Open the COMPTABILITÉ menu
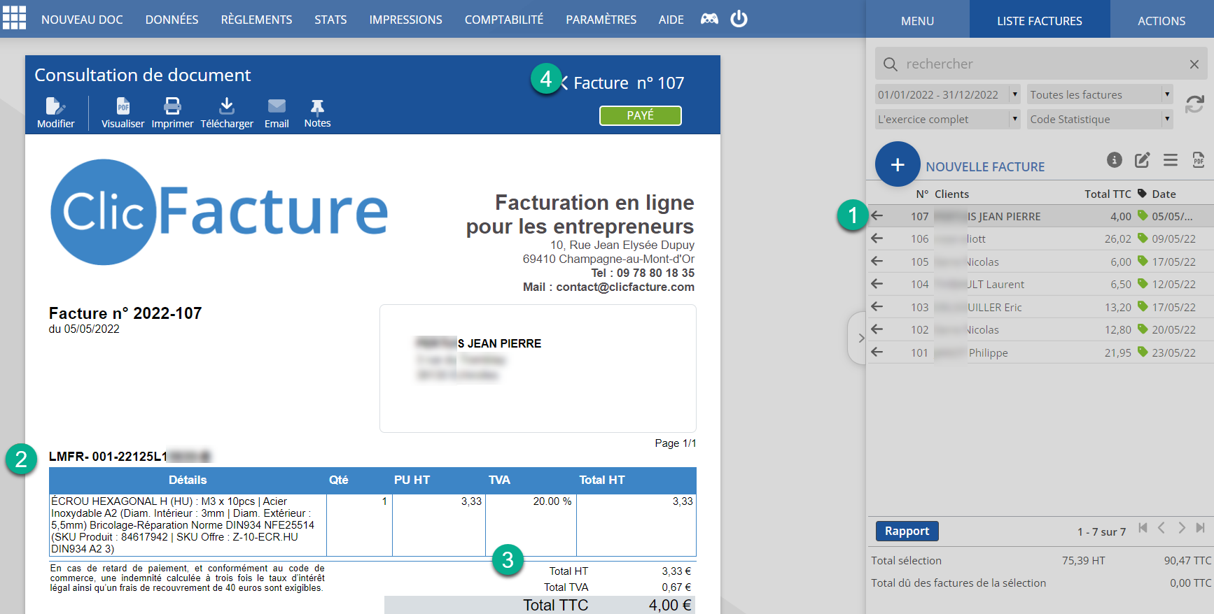 [x=504, y=20]
